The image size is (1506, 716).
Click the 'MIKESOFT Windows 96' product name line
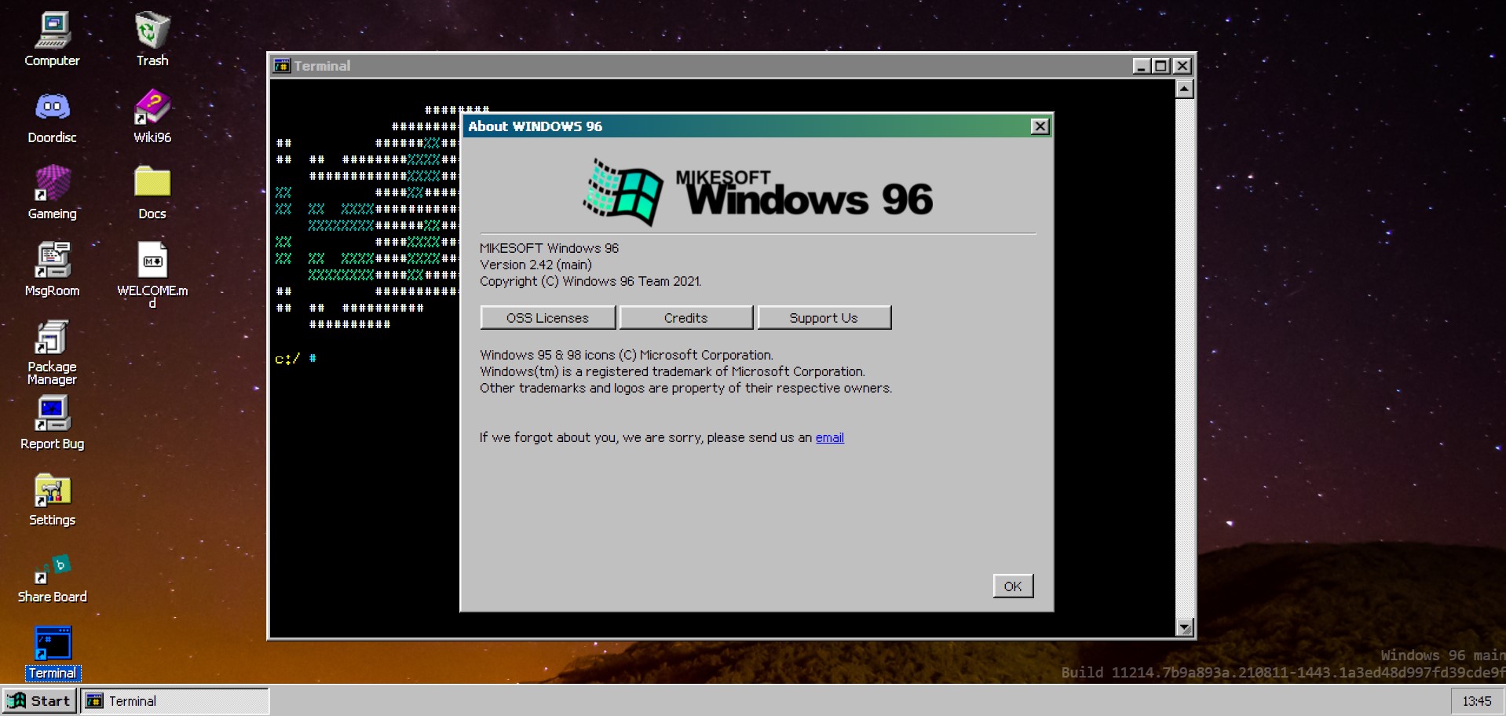point(550,249)
